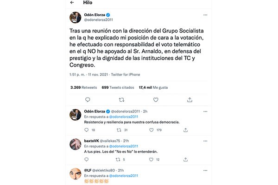278x185 pixels.
Task: Reply to baxtoVK's comment
Action: pyautogui.click(x=87, y=160)
